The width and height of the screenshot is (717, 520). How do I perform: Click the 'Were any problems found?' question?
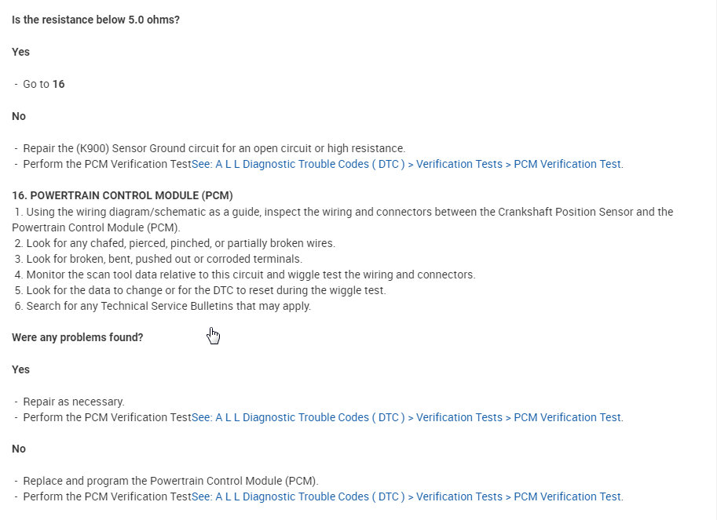click(x=77, y=337)
